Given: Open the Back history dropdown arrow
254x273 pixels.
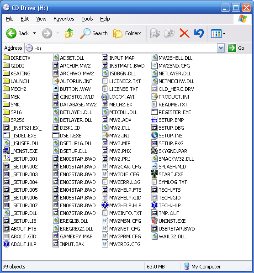Looking at the screenshot, I should tap(35, 33).
